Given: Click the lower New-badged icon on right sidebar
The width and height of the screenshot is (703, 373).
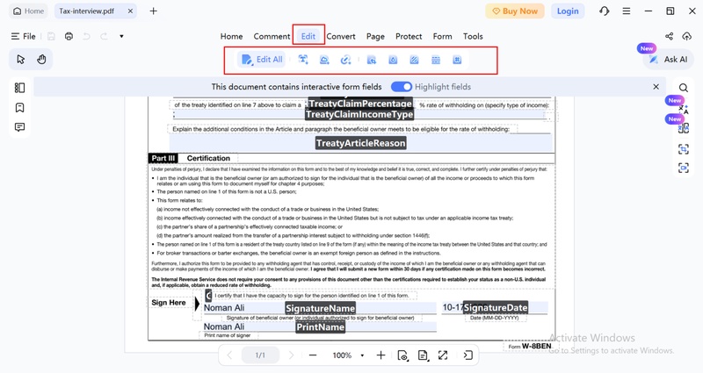Looking at the screenshot, I should [x=684, y=129].
